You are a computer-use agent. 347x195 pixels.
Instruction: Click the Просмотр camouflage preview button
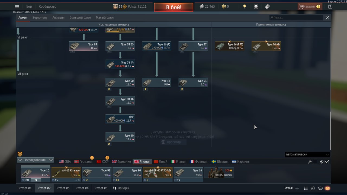(x=173, y=142)
